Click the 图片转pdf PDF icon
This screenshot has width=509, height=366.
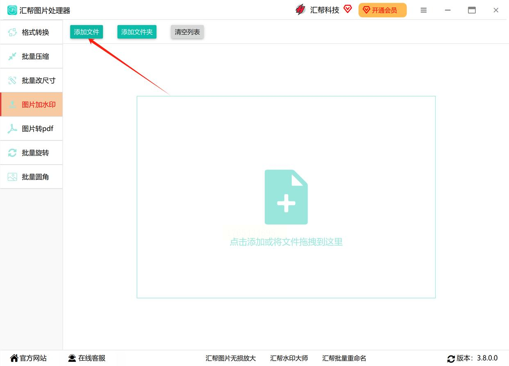pyautogui.click(x=13, y=129)
